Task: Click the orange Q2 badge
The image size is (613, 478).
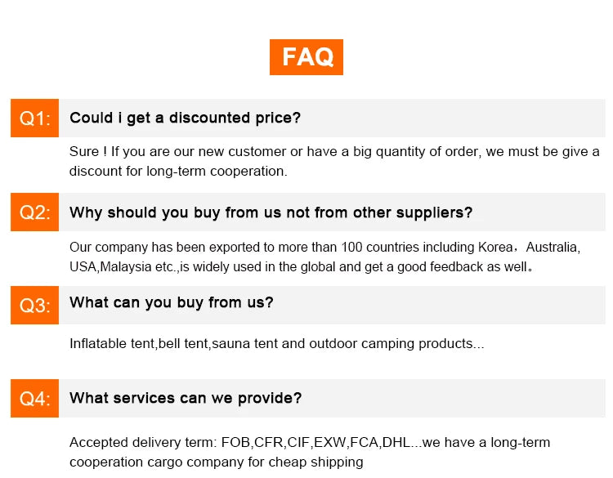Action: click(34, 212)
